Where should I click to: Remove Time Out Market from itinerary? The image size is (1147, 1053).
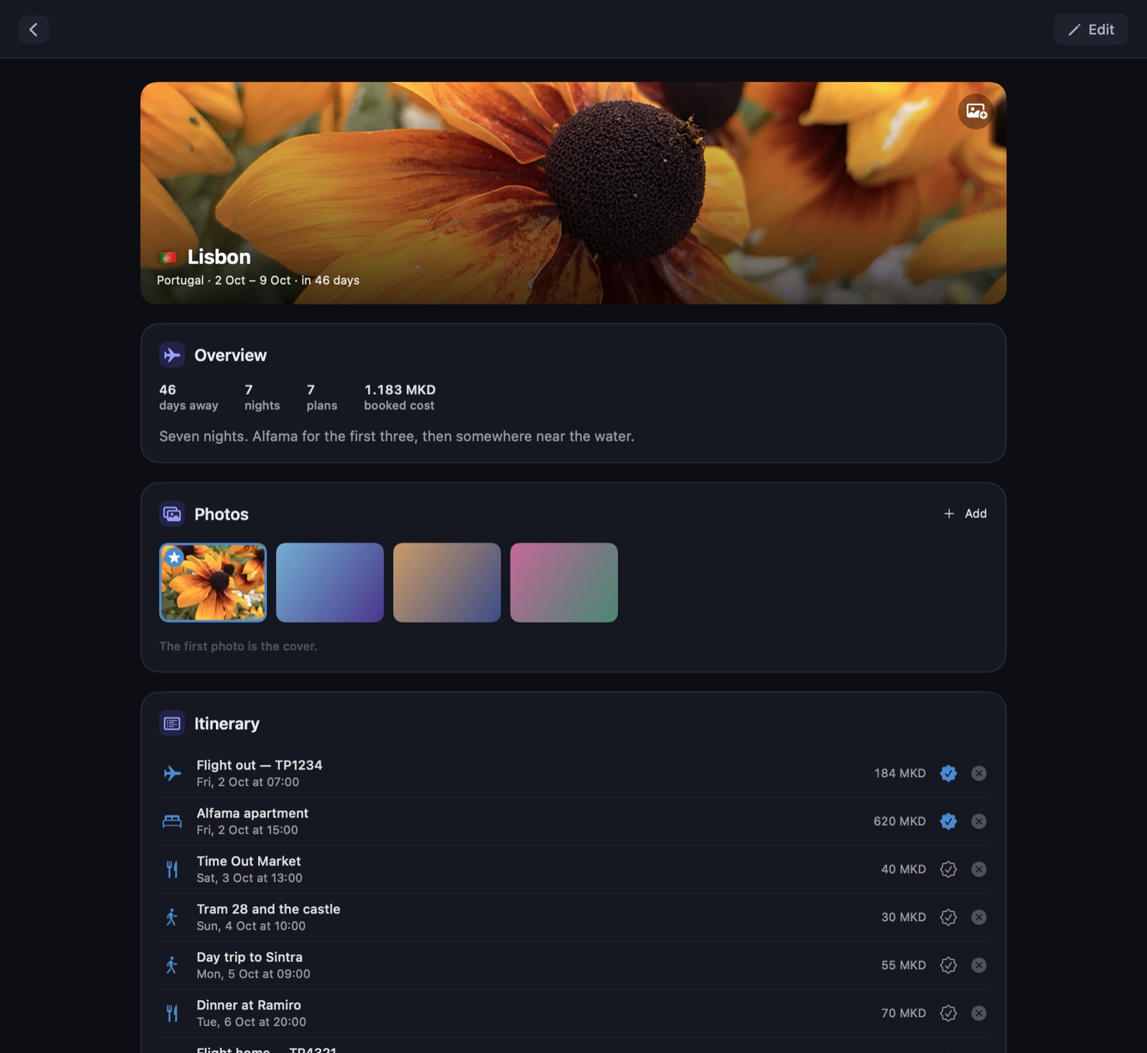(x=979, y=869)
